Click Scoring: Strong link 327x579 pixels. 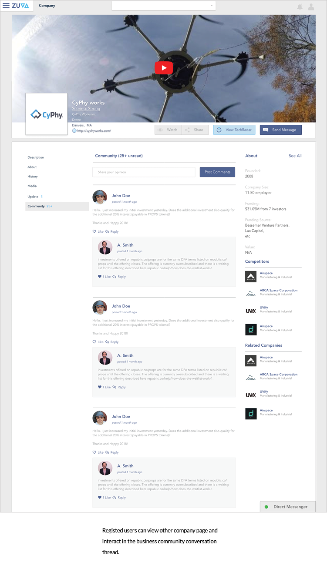pos(86,109)
